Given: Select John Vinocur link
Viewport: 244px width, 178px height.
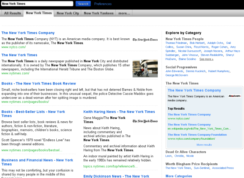Looking at the screenshot, I should click(x=190, y=55).
